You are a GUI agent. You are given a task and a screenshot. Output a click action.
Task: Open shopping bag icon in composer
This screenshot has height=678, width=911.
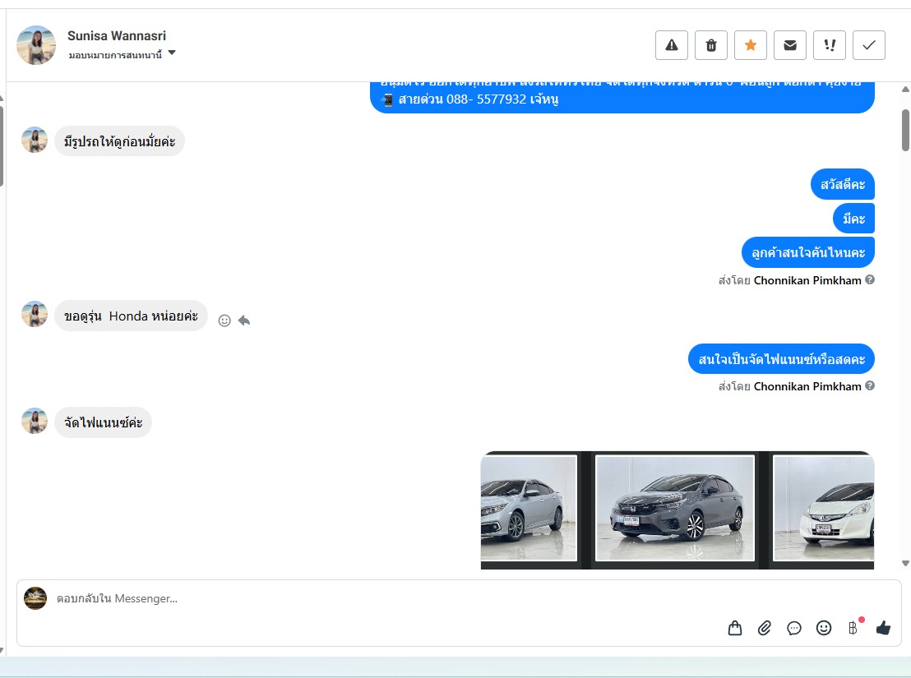coord(735,628)
